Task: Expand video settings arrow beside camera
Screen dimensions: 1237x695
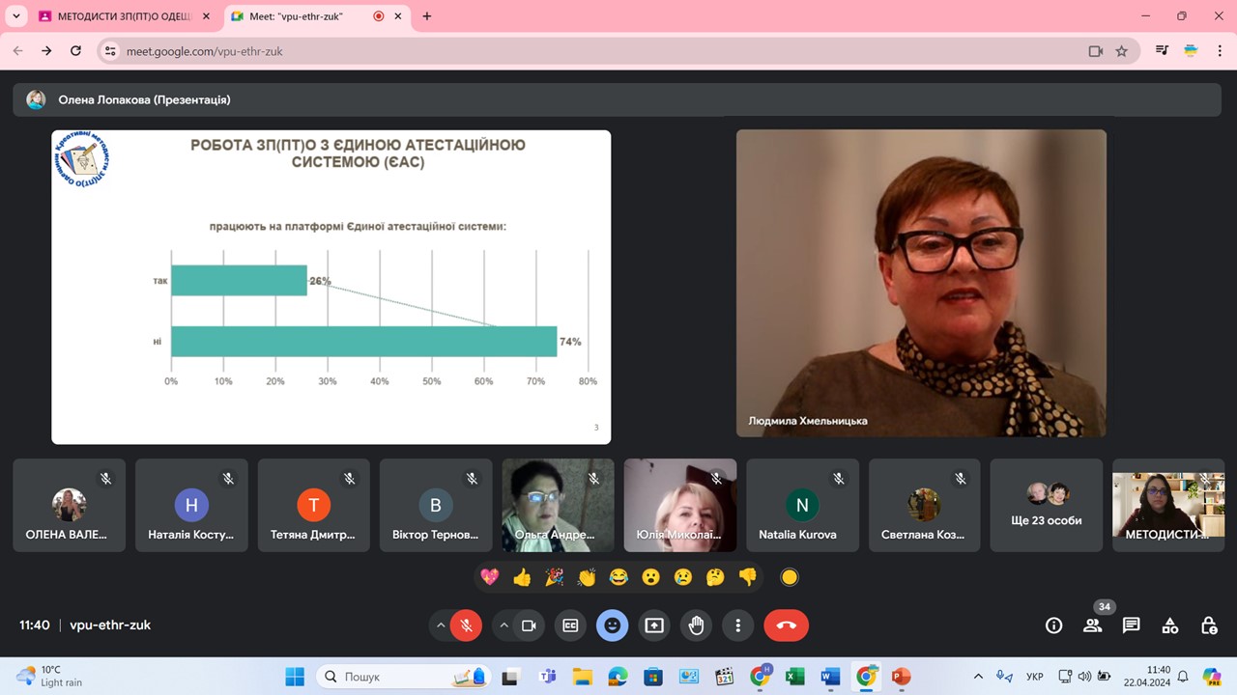Action: (x=503, y=625)
